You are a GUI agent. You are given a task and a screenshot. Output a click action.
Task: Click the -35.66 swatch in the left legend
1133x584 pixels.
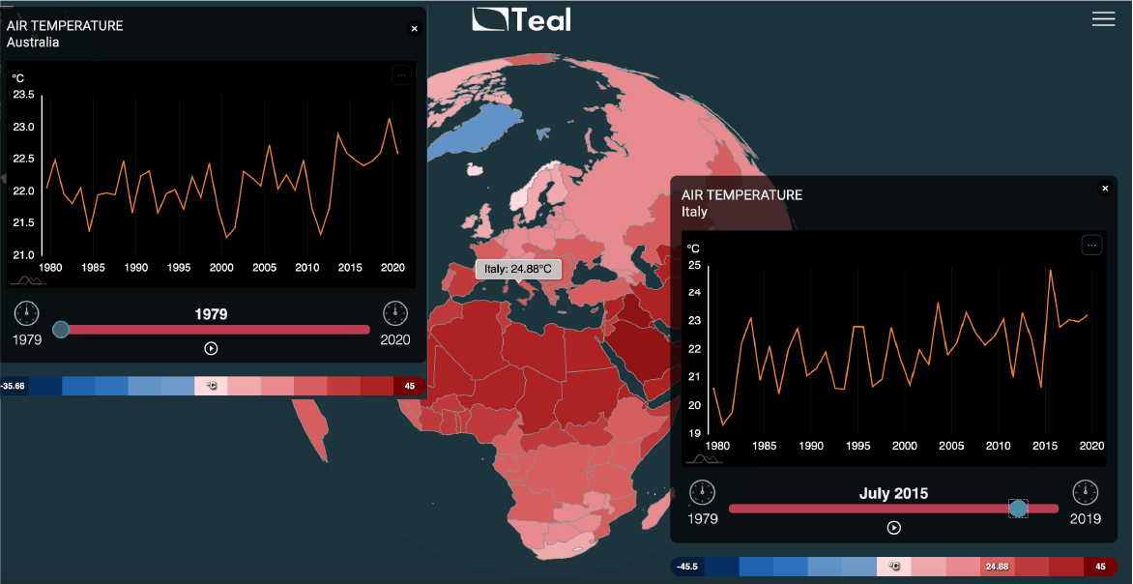[x=13, y=386]
